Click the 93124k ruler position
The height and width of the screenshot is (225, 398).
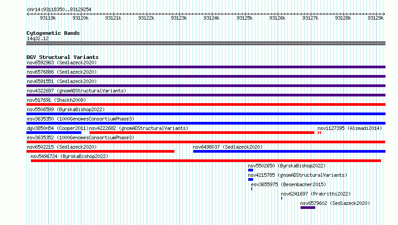[212, 18]
